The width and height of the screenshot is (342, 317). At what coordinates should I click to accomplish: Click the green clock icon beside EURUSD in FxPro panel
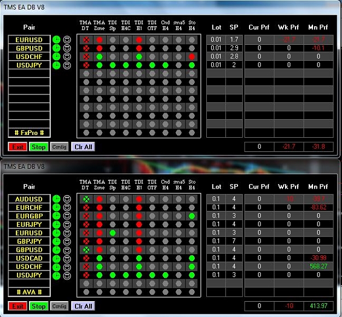click(56, 40)
